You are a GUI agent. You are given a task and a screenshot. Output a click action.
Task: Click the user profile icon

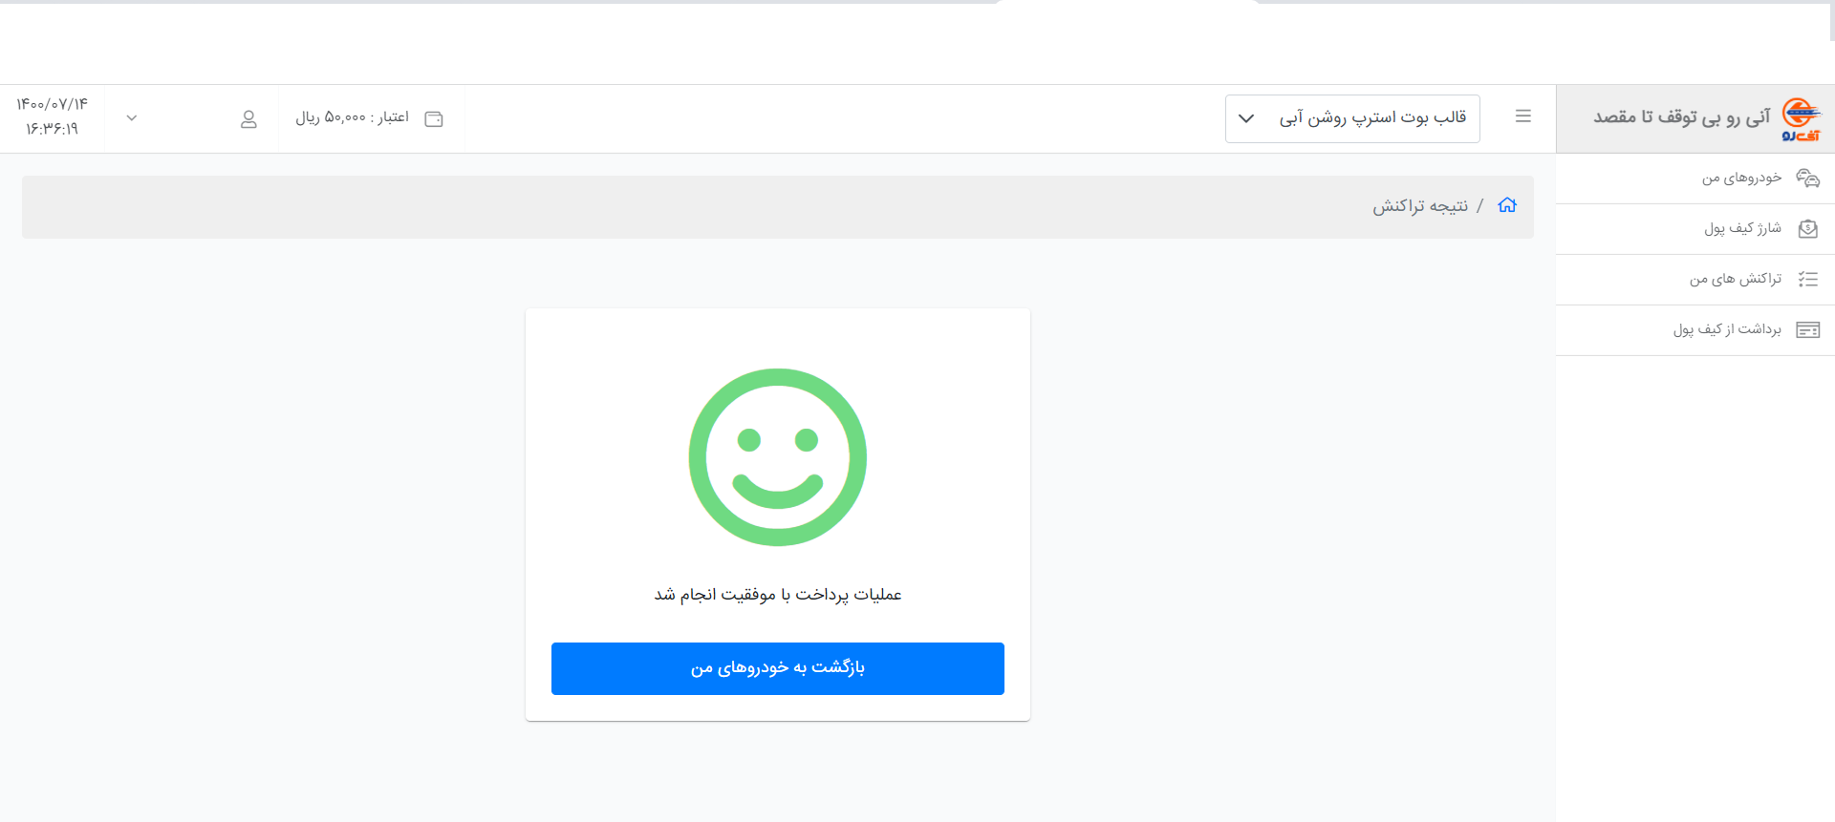248,118
